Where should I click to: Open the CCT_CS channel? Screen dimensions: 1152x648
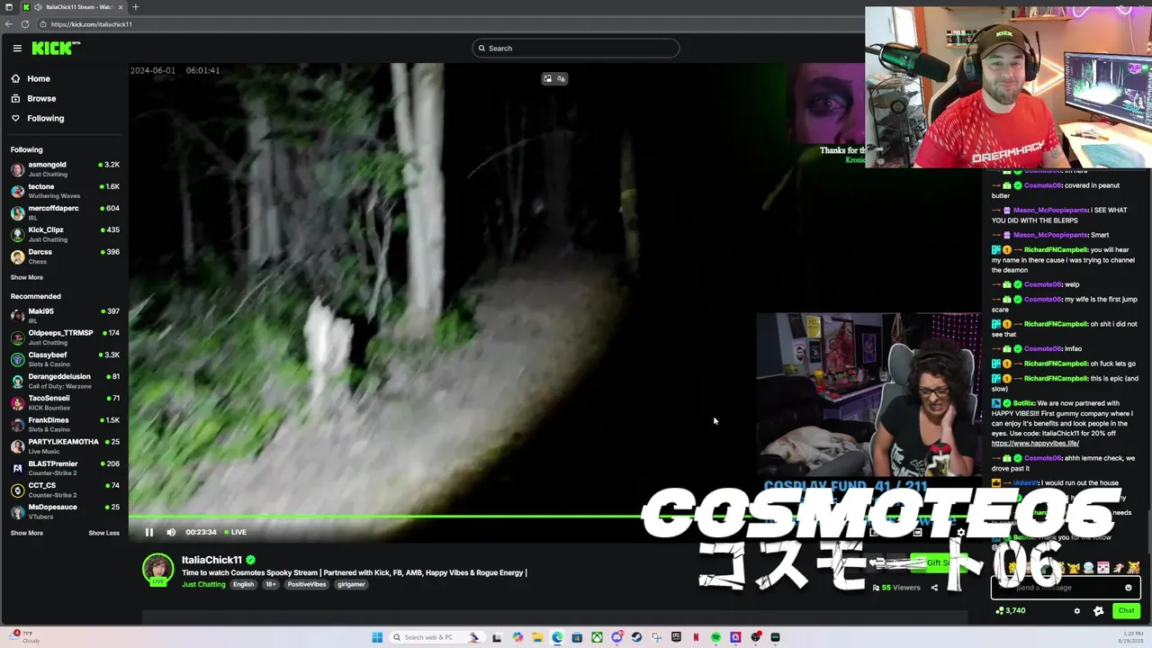[65, 490]
